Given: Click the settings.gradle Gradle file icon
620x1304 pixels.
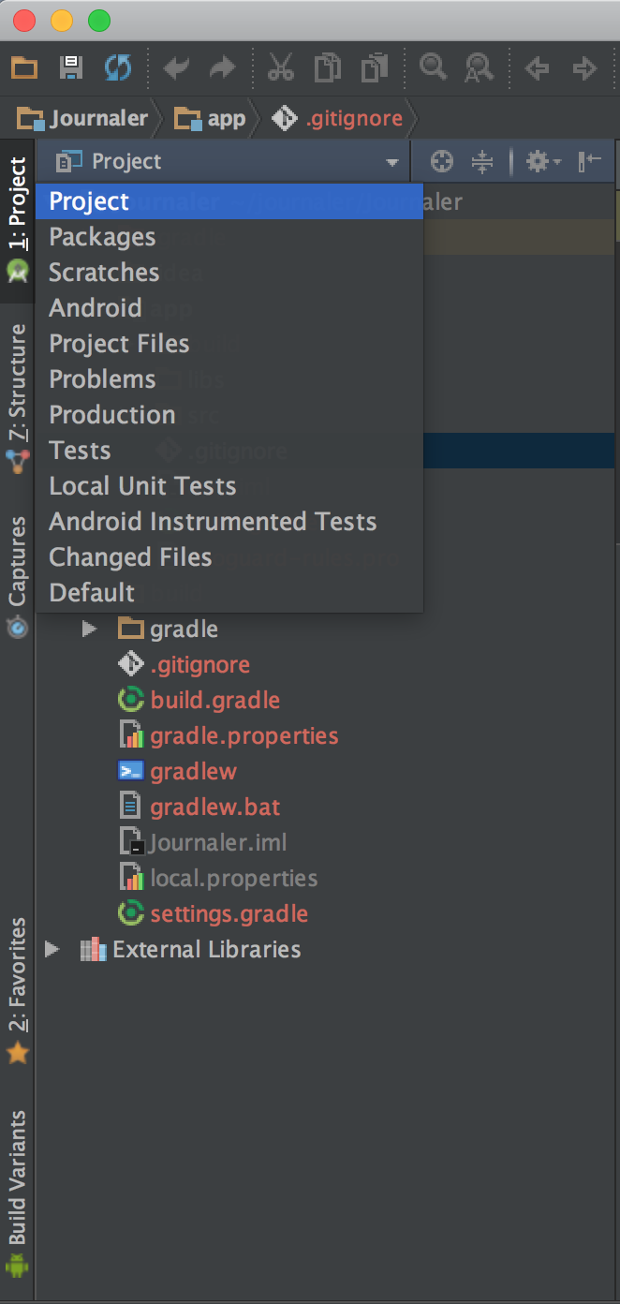Looking at the screenshot, I should point(130,913).
